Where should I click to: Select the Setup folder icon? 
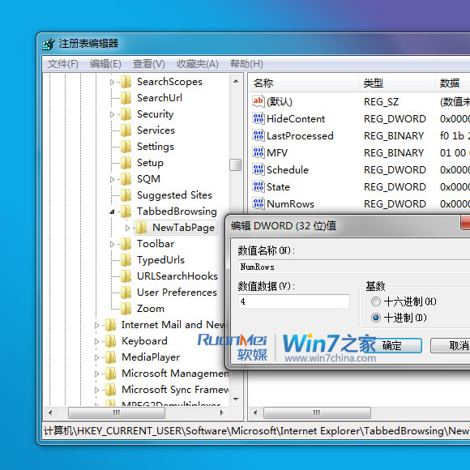pyautogui.click(x=126, y=163)
